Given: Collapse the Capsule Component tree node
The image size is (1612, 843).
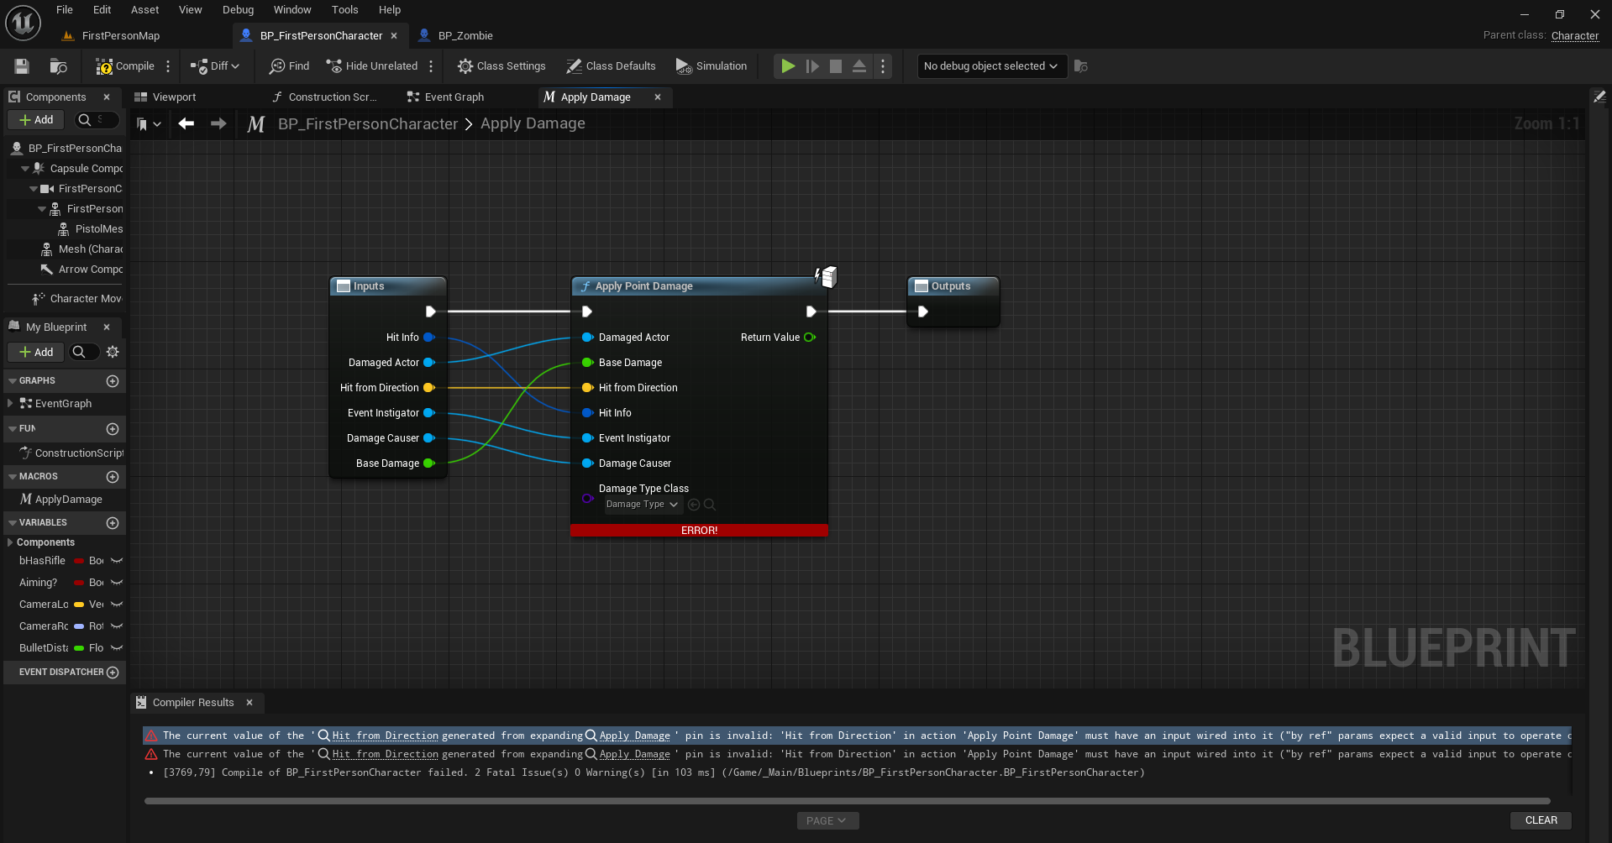Looking at the screenshot, I should pos(25,169).
